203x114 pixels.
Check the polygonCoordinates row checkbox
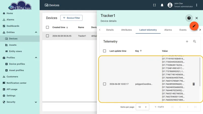105,84
